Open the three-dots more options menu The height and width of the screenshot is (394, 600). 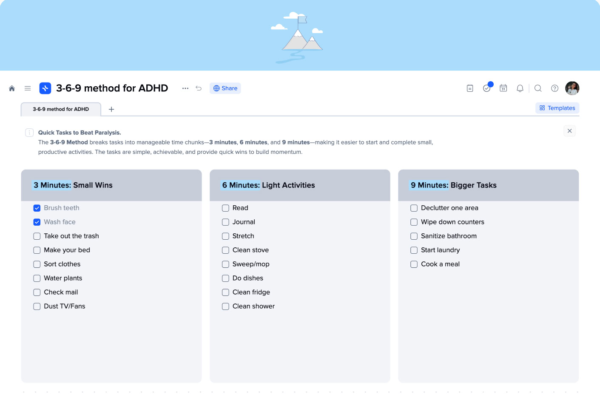[185, 88]
